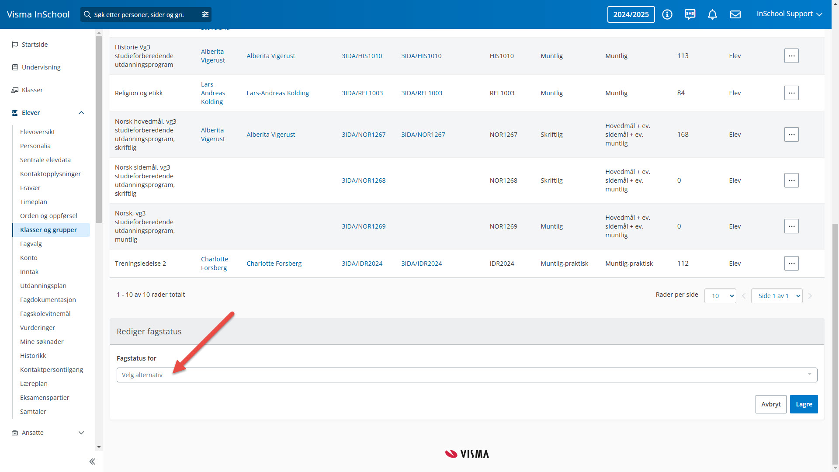839x472 pixels.
Task: Click the 3IDA/NOR1268 group link
Action: point(363,180)
